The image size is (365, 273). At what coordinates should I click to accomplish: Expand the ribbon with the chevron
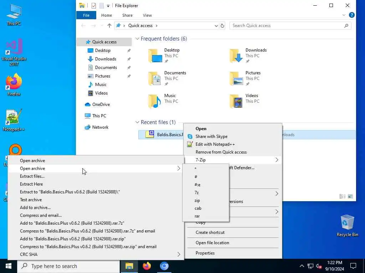coord(344,15)
